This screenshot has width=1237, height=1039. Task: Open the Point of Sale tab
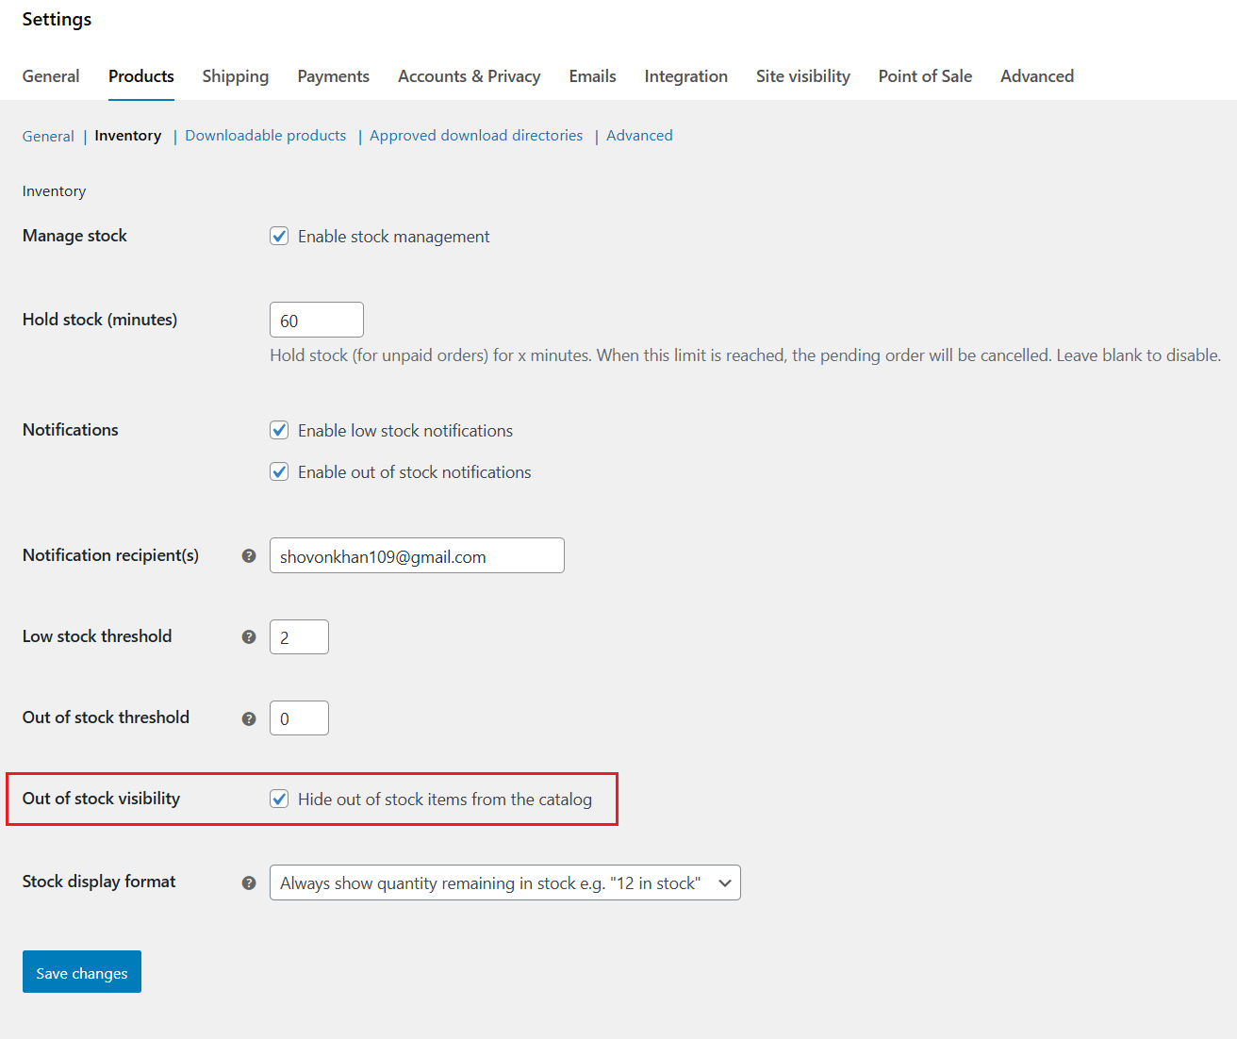924,76
